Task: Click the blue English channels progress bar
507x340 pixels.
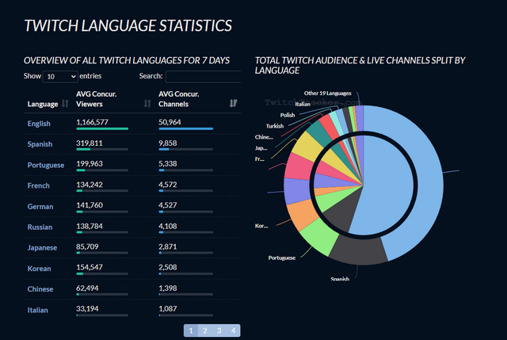Action: (186, 128)
